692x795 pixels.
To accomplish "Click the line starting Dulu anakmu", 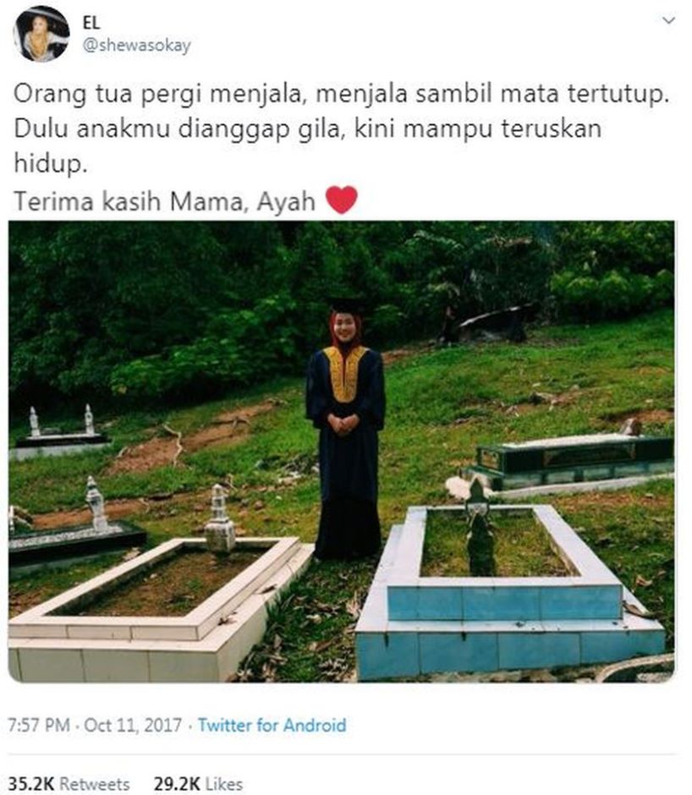I will (x=307, y=129).
